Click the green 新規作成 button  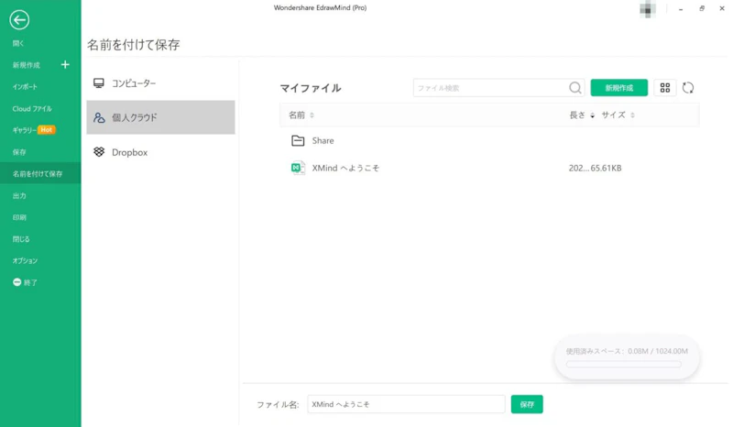(619, 88)
